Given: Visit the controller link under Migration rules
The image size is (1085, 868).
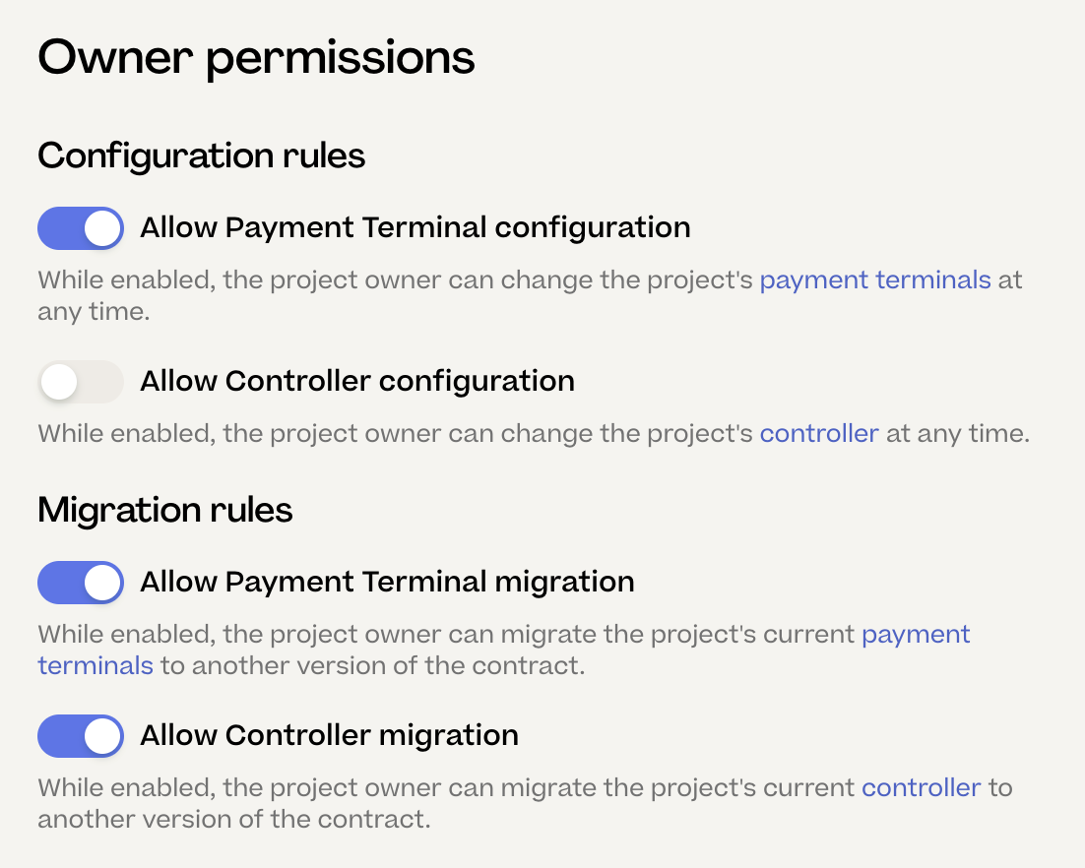Looking at the screenshot, I should (x=921, y=788).
